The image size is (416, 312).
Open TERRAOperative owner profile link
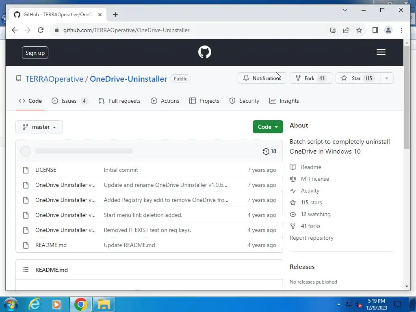click(54, 79)
